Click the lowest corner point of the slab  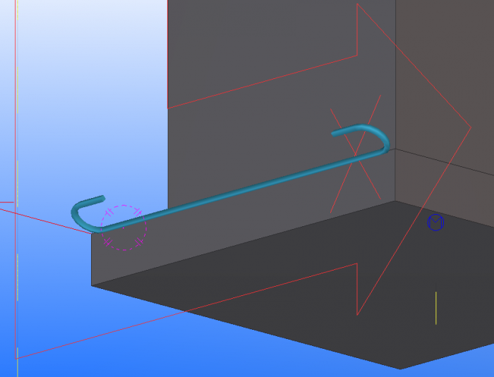coord(400,369)
